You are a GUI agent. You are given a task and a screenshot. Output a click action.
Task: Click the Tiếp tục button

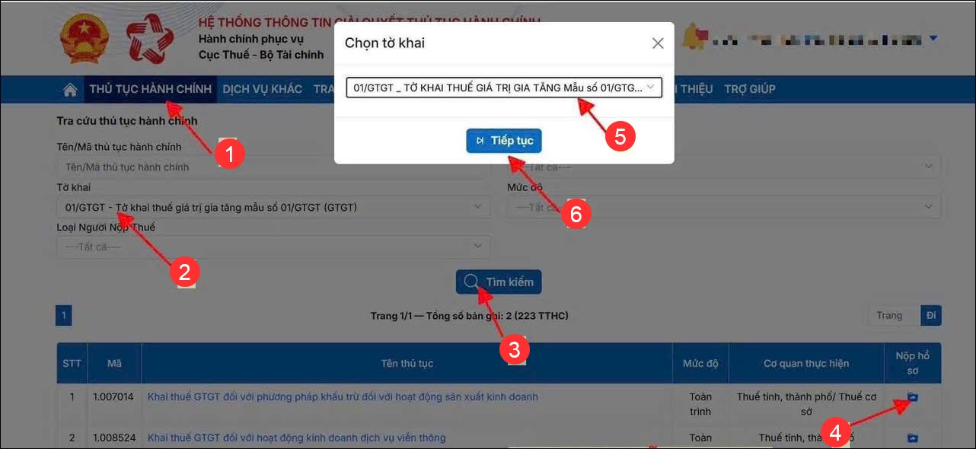504,141
